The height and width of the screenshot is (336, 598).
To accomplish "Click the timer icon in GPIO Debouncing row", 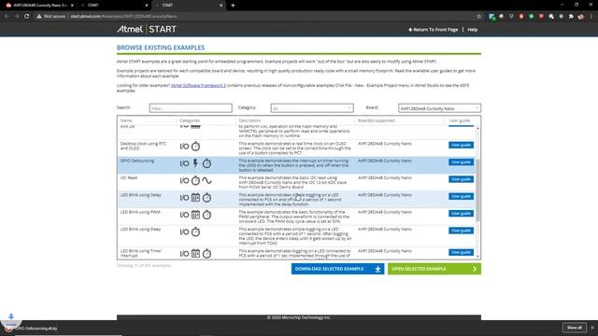I will (206, 163).
